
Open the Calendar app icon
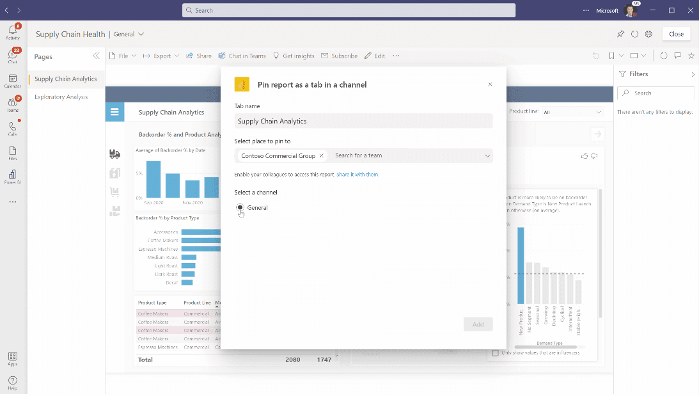pos(13,81)
